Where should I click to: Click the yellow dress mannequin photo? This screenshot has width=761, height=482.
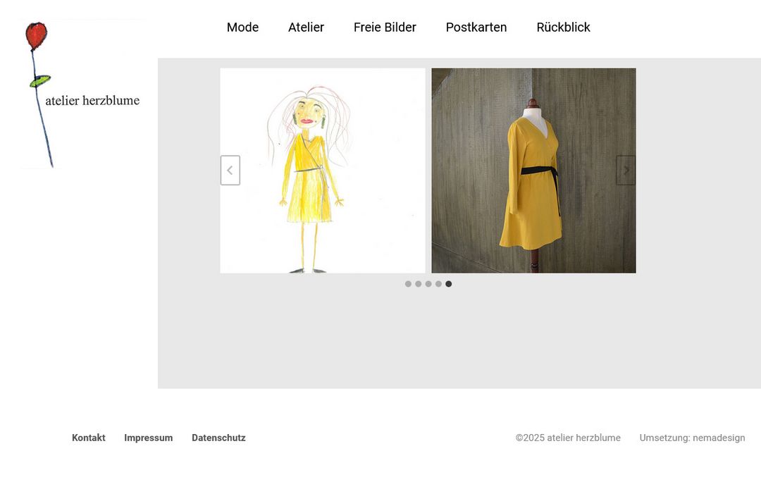click(x=533, y=170)
